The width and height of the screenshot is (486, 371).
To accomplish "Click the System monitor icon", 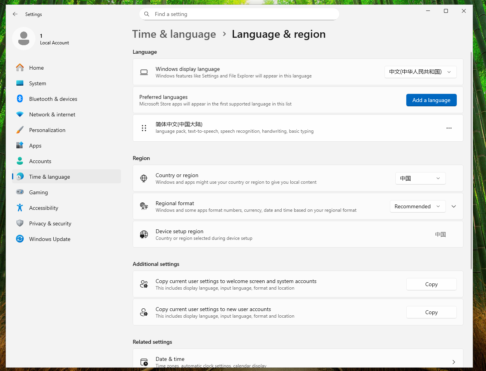I will [20, 83].
